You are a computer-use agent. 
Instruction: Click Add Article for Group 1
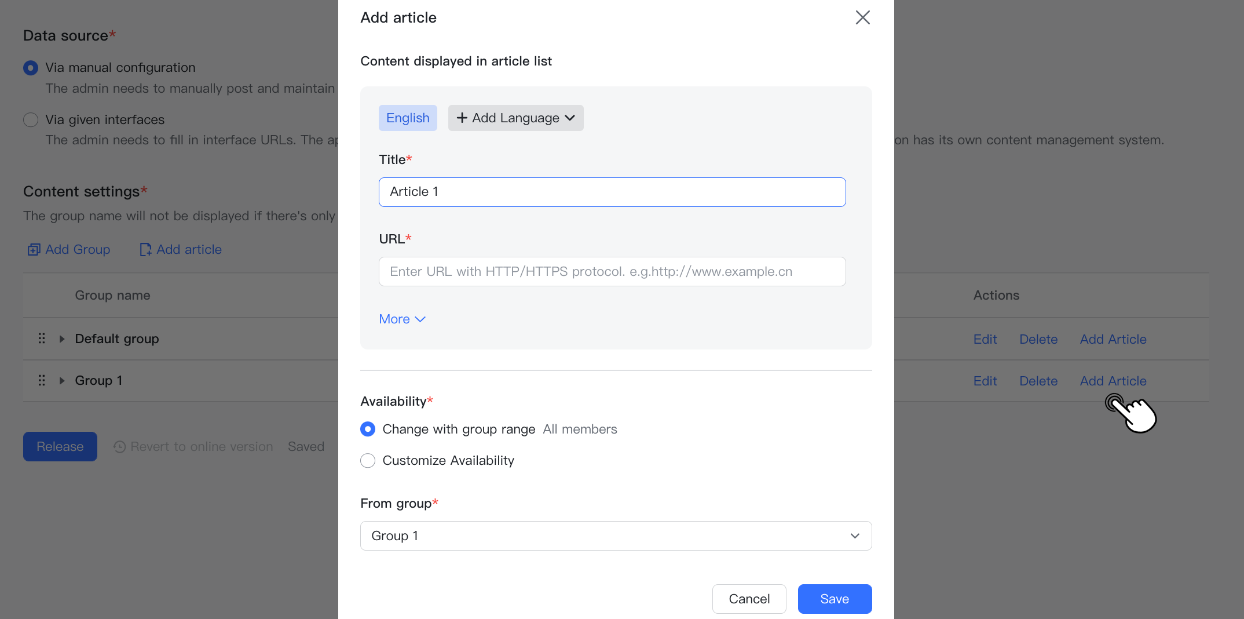tap(1113, 381)
